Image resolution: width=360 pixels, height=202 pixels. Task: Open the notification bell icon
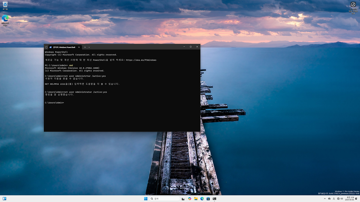coord(356,199)
